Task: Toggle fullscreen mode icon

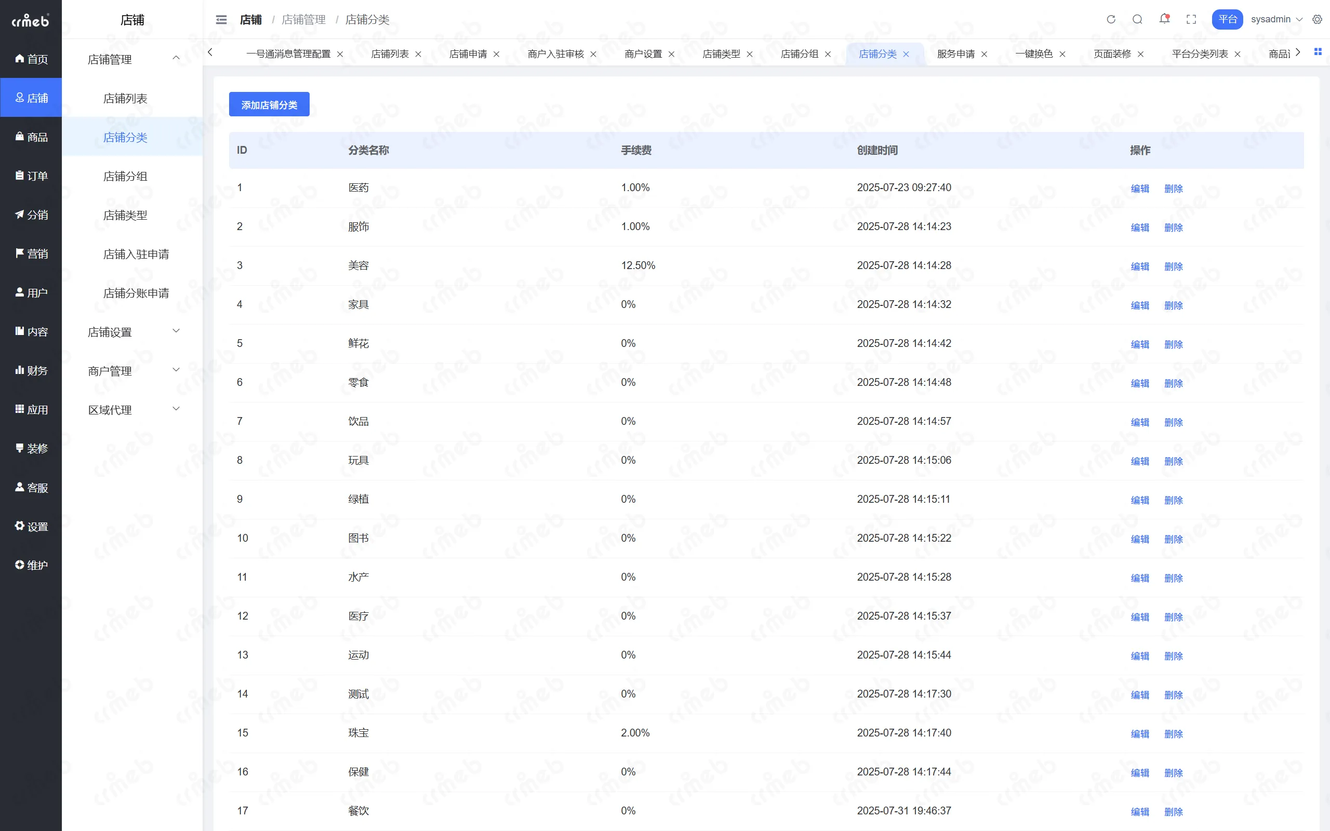Action: coord(1191,19)
